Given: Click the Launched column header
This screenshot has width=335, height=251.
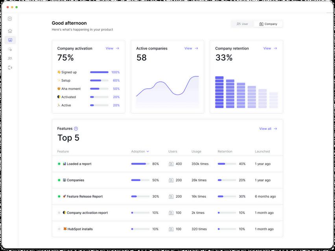Looking at the screenshot, I should point(262,151).
